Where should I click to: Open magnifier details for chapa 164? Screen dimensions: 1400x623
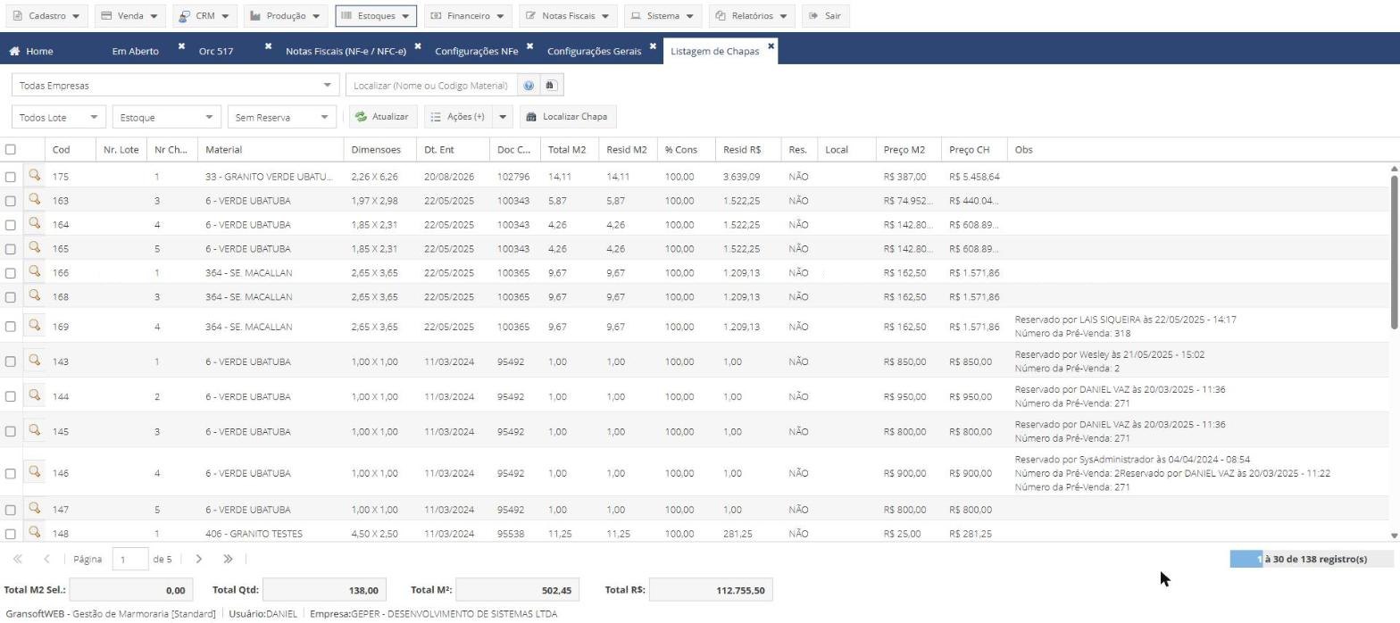pyautogui.click(x=34, y=224)
